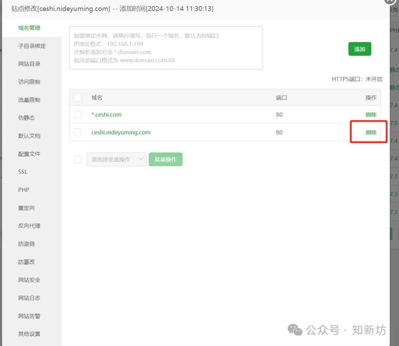This screenshot has height=346, width=399.
Task: Click port 80 of ceshi.nideyuming.com row
Action: [279, 132]
